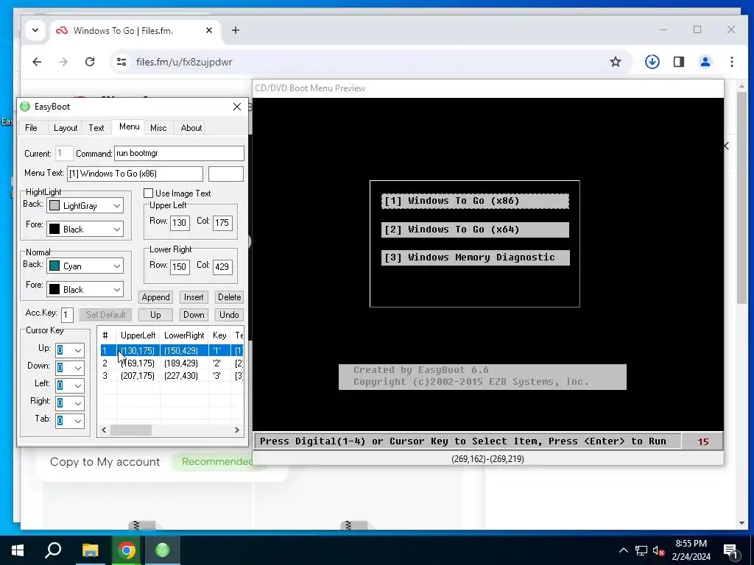Move menu item with Down button
754x565 pixels.
[194, 315]
